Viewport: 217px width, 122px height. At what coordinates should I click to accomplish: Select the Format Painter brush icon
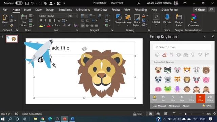(x=12, y=25)
